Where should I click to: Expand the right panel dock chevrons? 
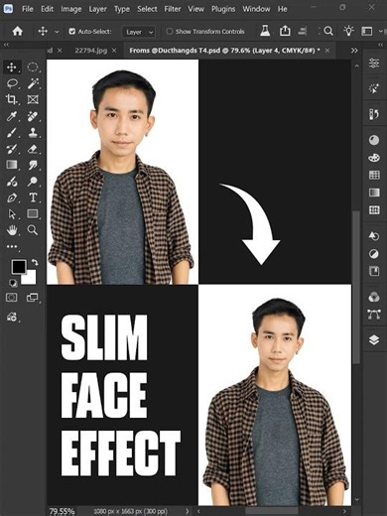tap(380, 45)
